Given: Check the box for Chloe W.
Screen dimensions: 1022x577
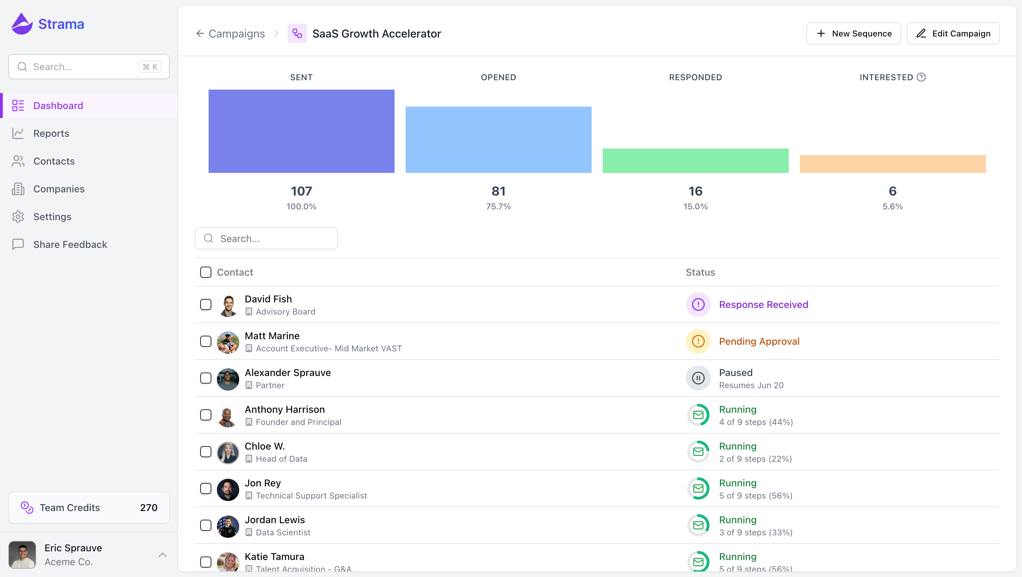Looking at the screenshot, I should tap(205, 452).
